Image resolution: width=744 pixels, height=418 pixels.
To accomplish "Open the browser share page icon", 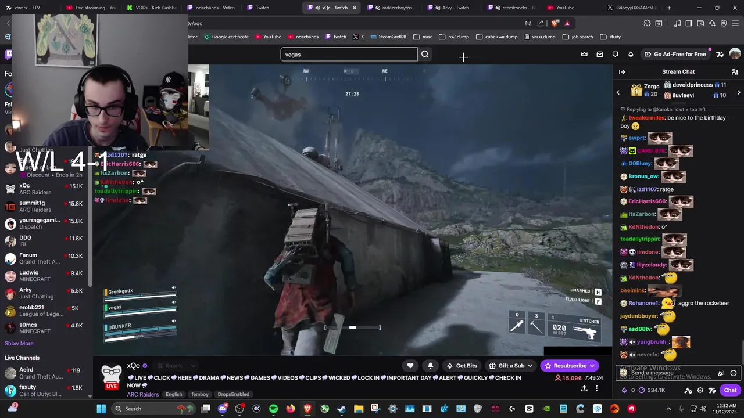I will (541, 23).
